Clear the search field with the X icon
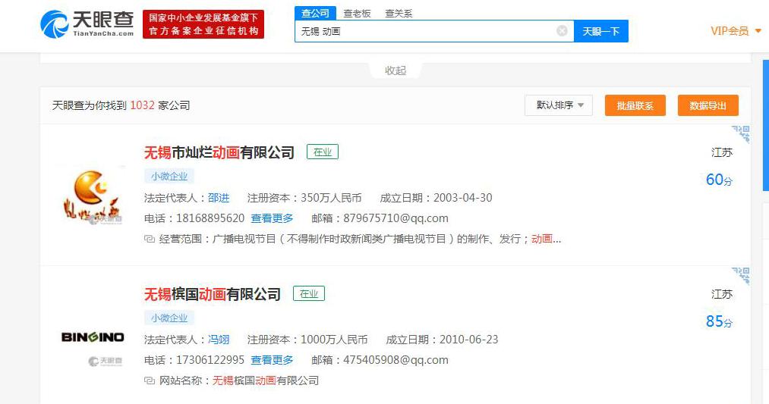The image size is (769, 404). (562, 31)
